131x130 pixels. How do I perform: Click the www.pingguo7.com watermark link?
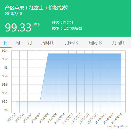point(117,127)
